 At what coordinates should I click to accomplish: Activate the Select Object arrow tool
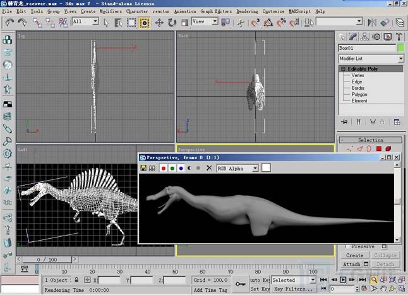(x=106, y=23)
